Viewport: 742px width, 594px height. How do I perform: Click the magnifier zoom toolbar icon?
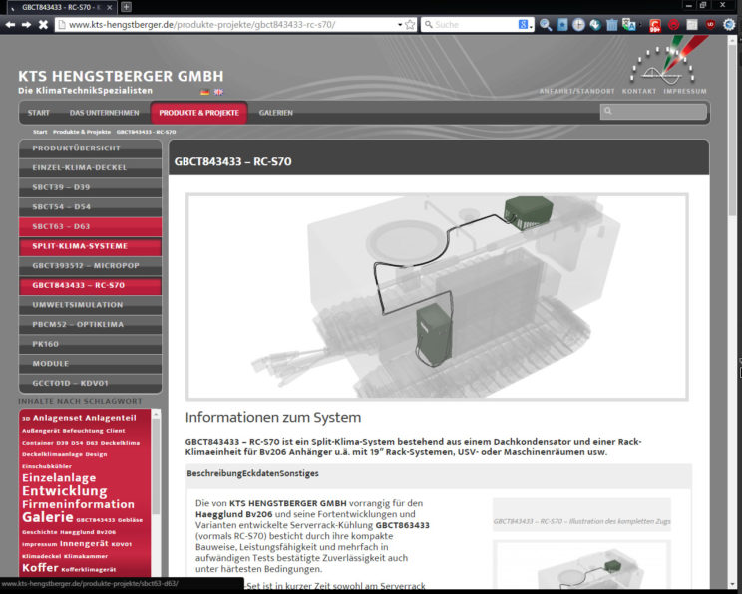[x=546, y=25]
